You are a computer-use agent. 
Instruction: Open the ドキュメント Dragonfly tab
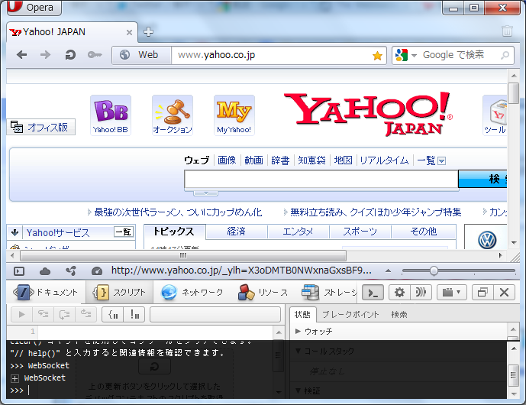pos(46,293)
